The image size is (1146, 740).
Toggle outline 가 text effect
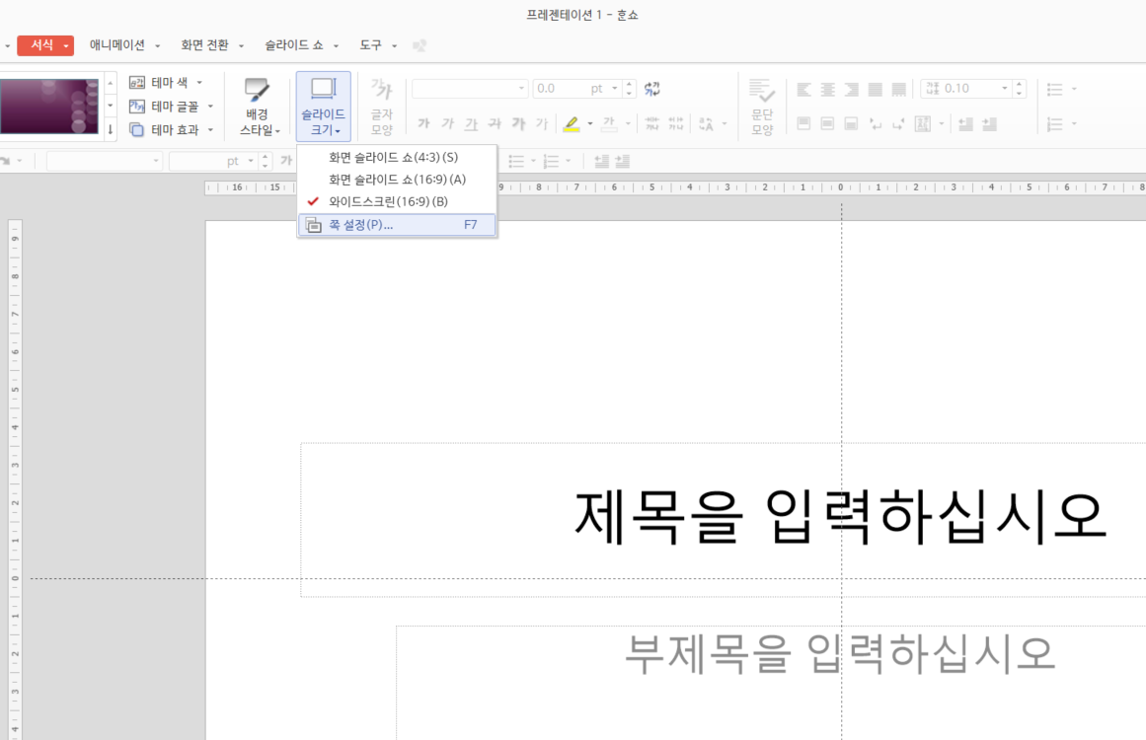pos(542,124)
